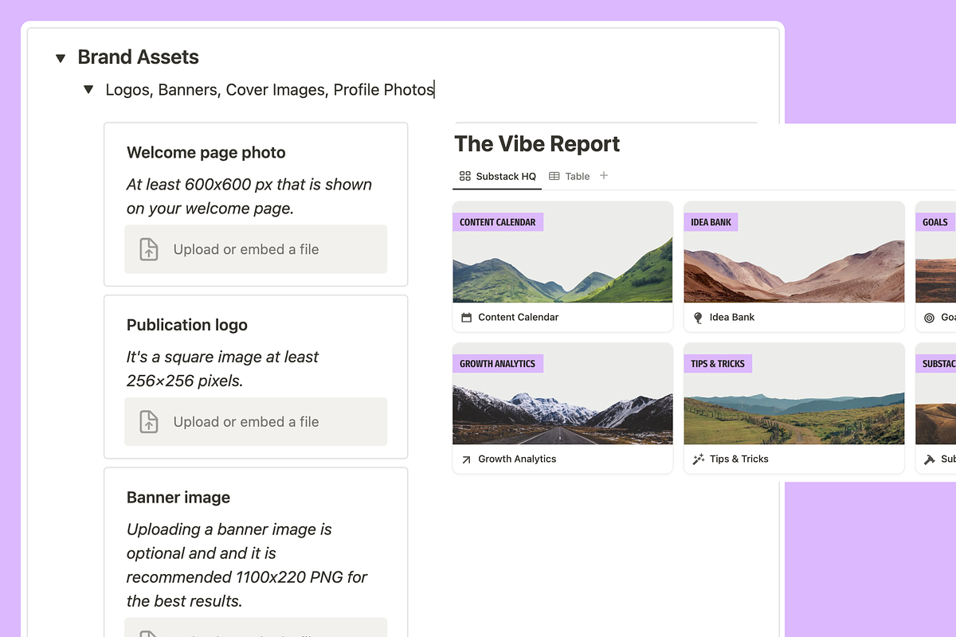956x637 pixels.
Task: Click the GROWTH ANALYTICS purple label
Action: [498, 364]
